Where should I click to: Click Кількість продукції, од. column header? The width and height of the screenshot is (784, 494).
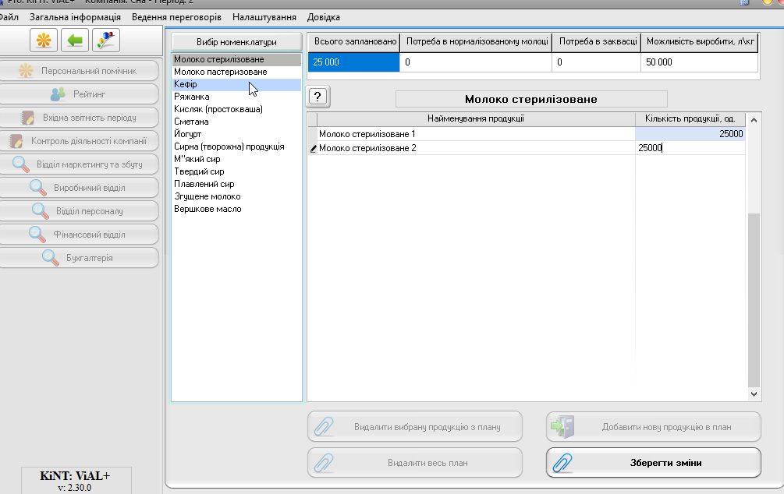(x=690, y=119)
